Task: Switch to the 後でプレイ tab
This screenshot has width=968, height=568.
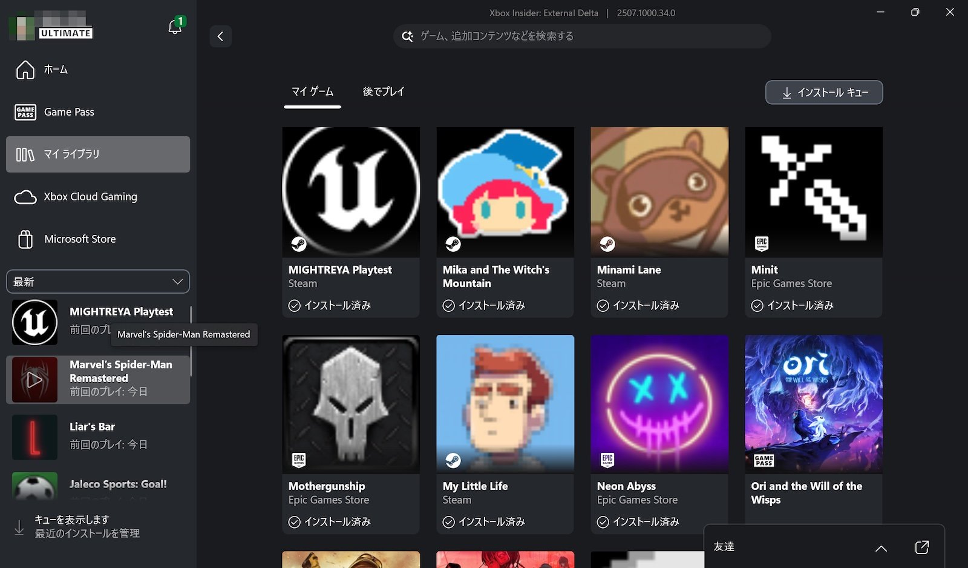Action: [384, 91]
